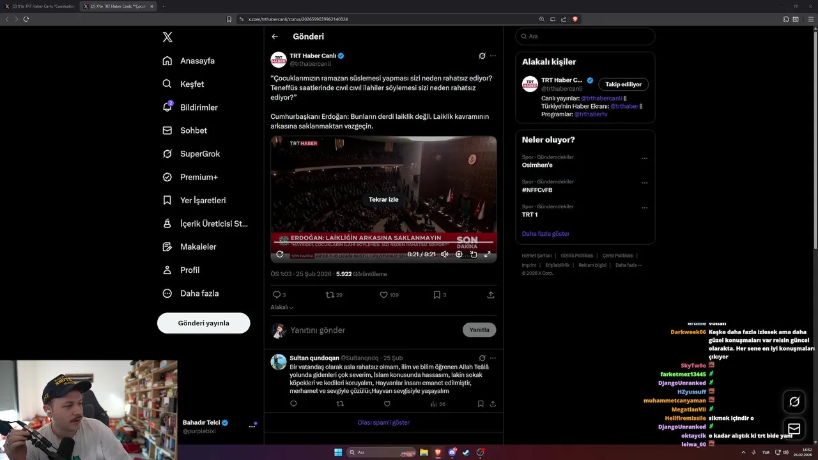Open more options for Osimhen'e trend
Viewport: 818px width, 460px height.
point(644,158)
